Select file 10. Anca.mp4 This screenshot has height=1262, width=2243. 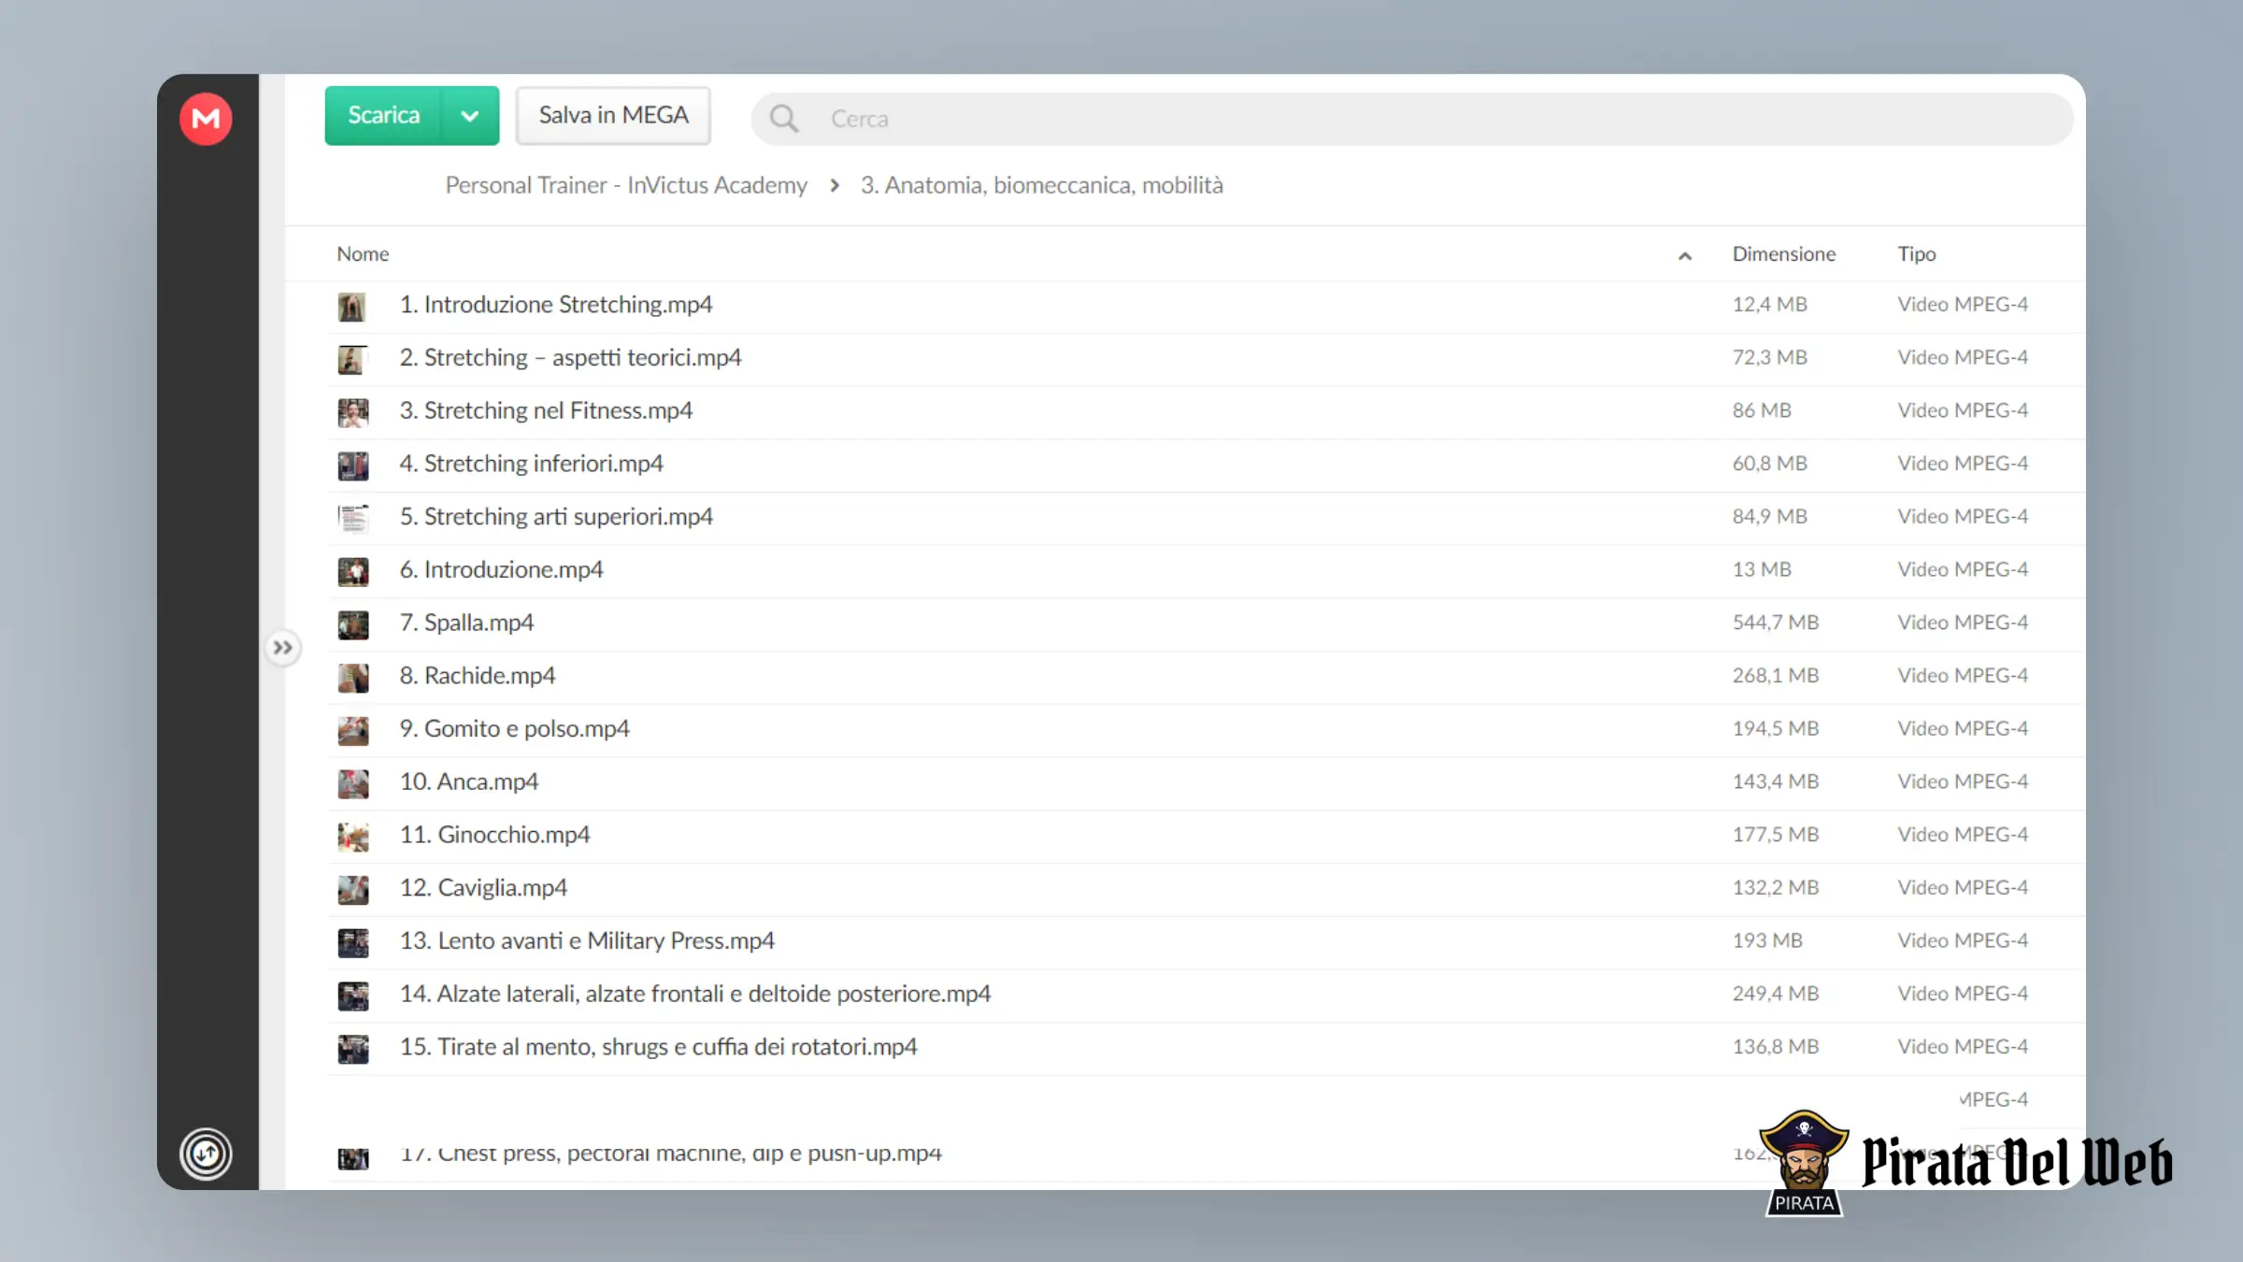click(x=469, y=782)
